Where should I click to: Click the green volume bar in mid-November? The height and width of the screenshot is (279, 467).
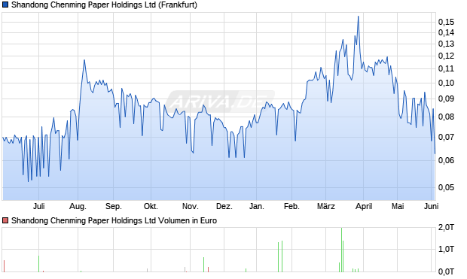(x=203, y=265)
